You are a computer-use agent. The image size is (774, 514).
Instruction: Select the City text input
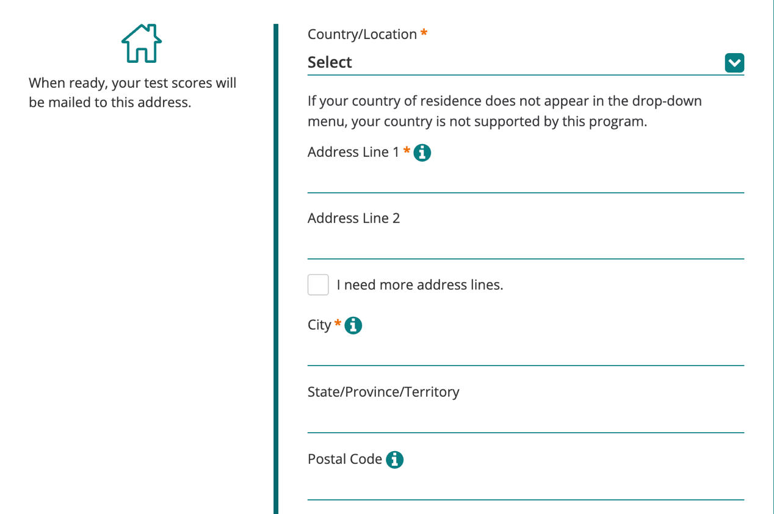(x=525, y=353)
